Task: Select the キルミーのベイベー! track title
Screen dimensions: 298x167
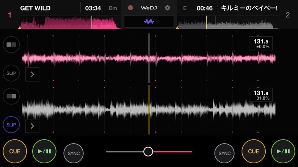Action: (249, 8)
